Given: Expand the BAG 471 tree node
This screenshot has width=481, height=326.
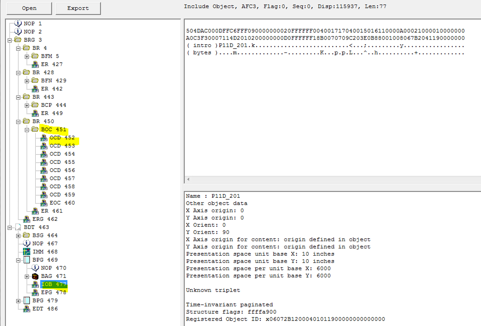Looking at the screenshot, I should click(x=27, y=276).
